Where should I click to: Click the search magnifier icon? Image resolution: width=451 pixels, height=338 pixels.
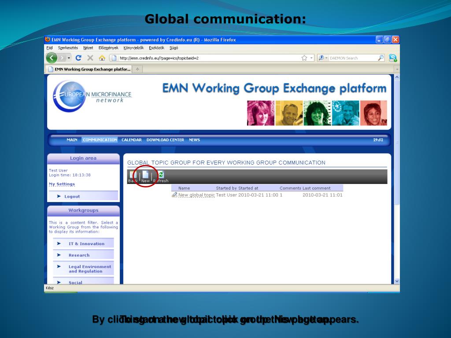pos(381,58)
